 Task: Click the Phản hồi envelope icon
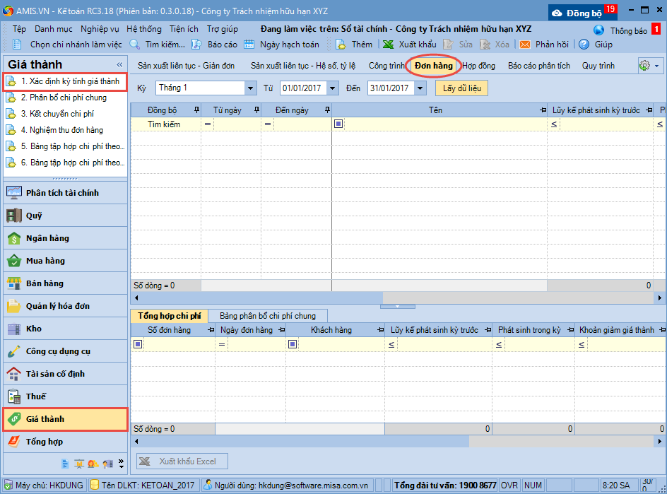[x=525, y=45]
